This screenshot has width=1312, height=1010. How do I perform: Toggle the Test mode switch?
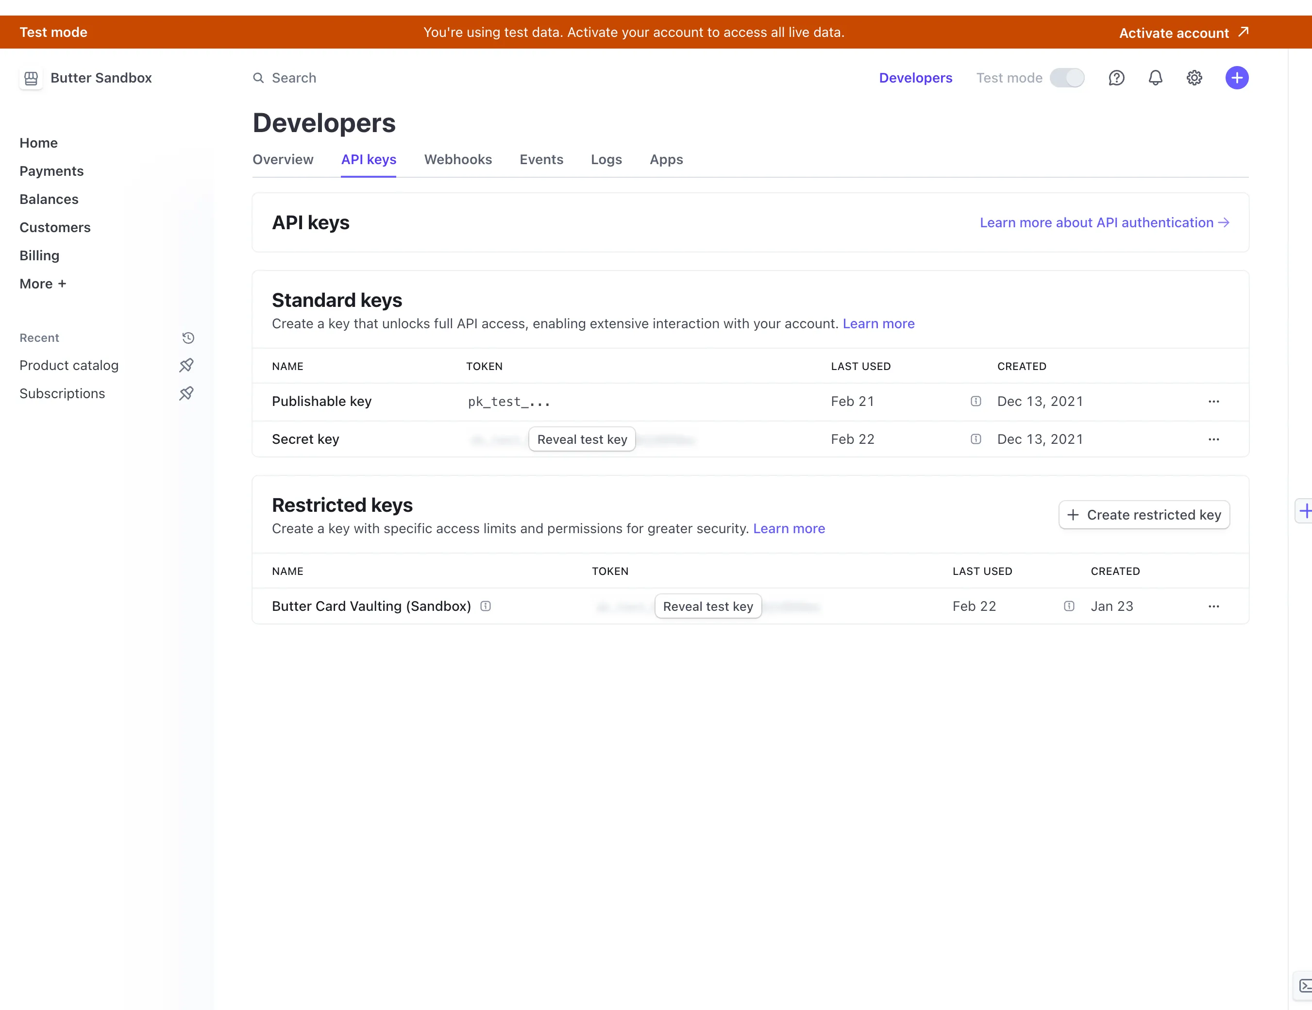(1067, 78)
